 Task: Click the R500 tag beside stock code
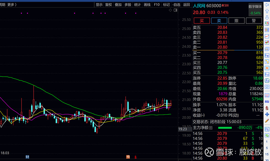(x=225, y=5)
